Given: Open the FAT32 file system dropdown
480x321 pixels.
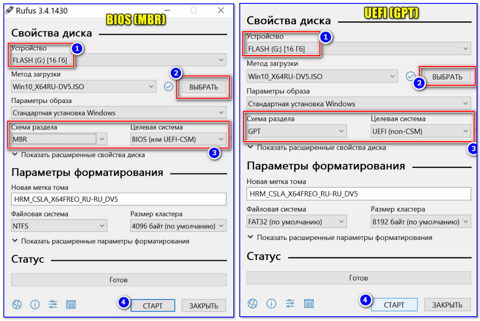Looking at the screenshot, I should pyautogui.click(x=297, y=222).
